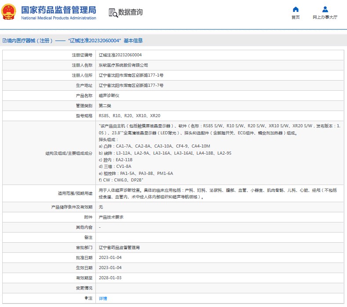Click the 腔内 EA2-11B line

(x=116, y=160)
